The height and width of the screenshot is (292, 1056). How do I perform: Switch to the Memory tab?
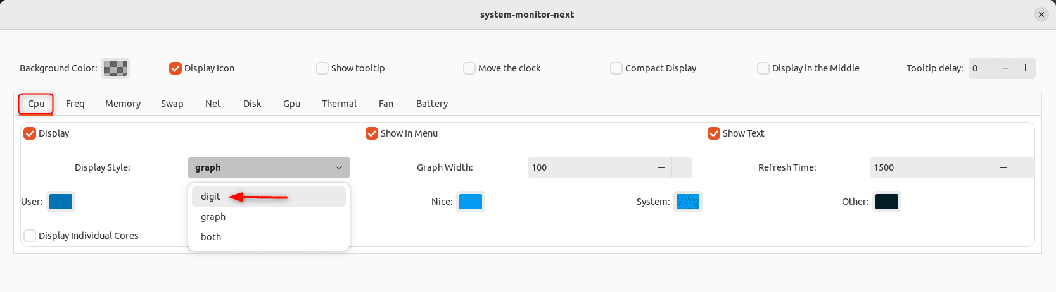click(x=123, y=104)
